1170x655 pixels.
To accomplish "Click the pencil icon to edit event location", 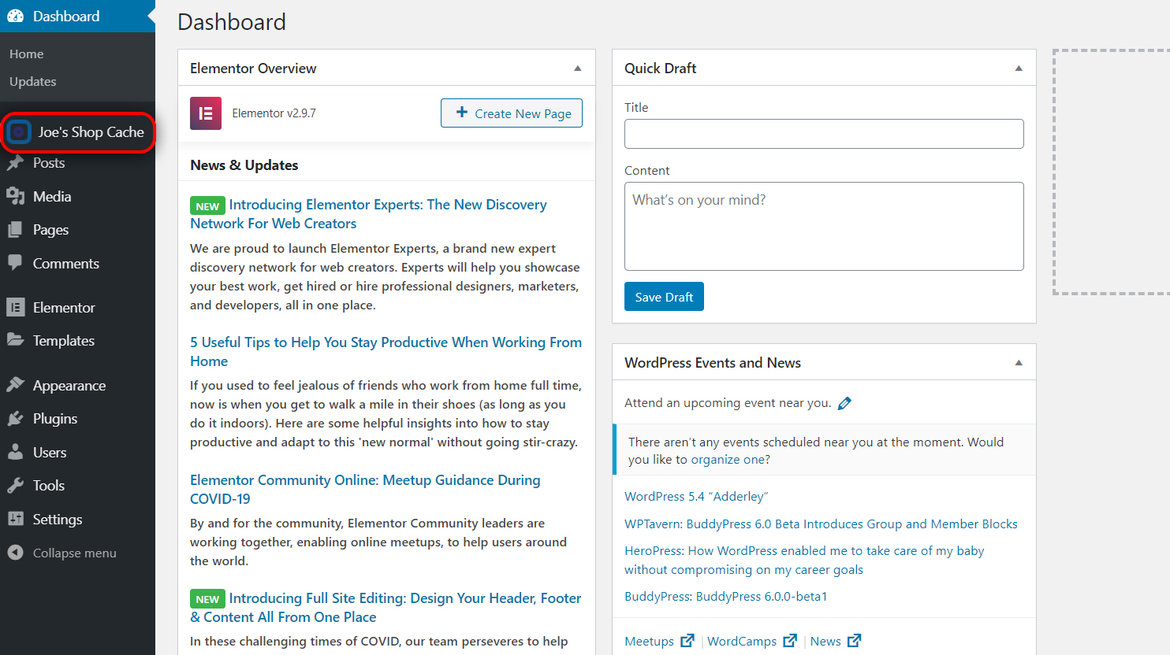I will coord(844,403).
